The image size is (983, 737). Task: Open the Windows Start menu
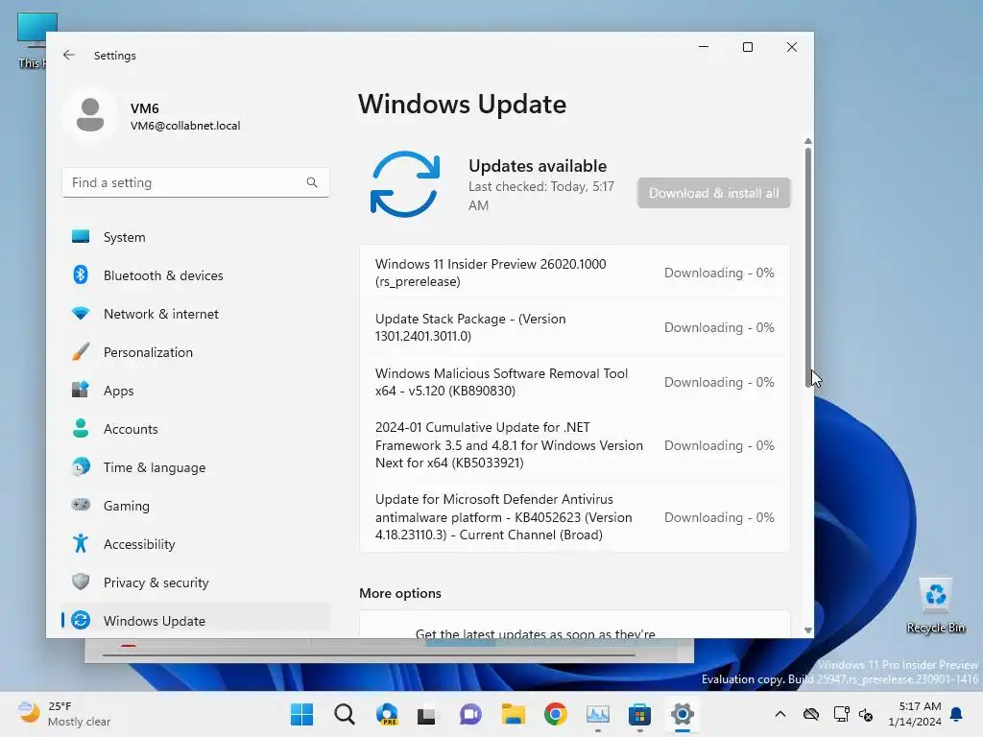(301, 714)
